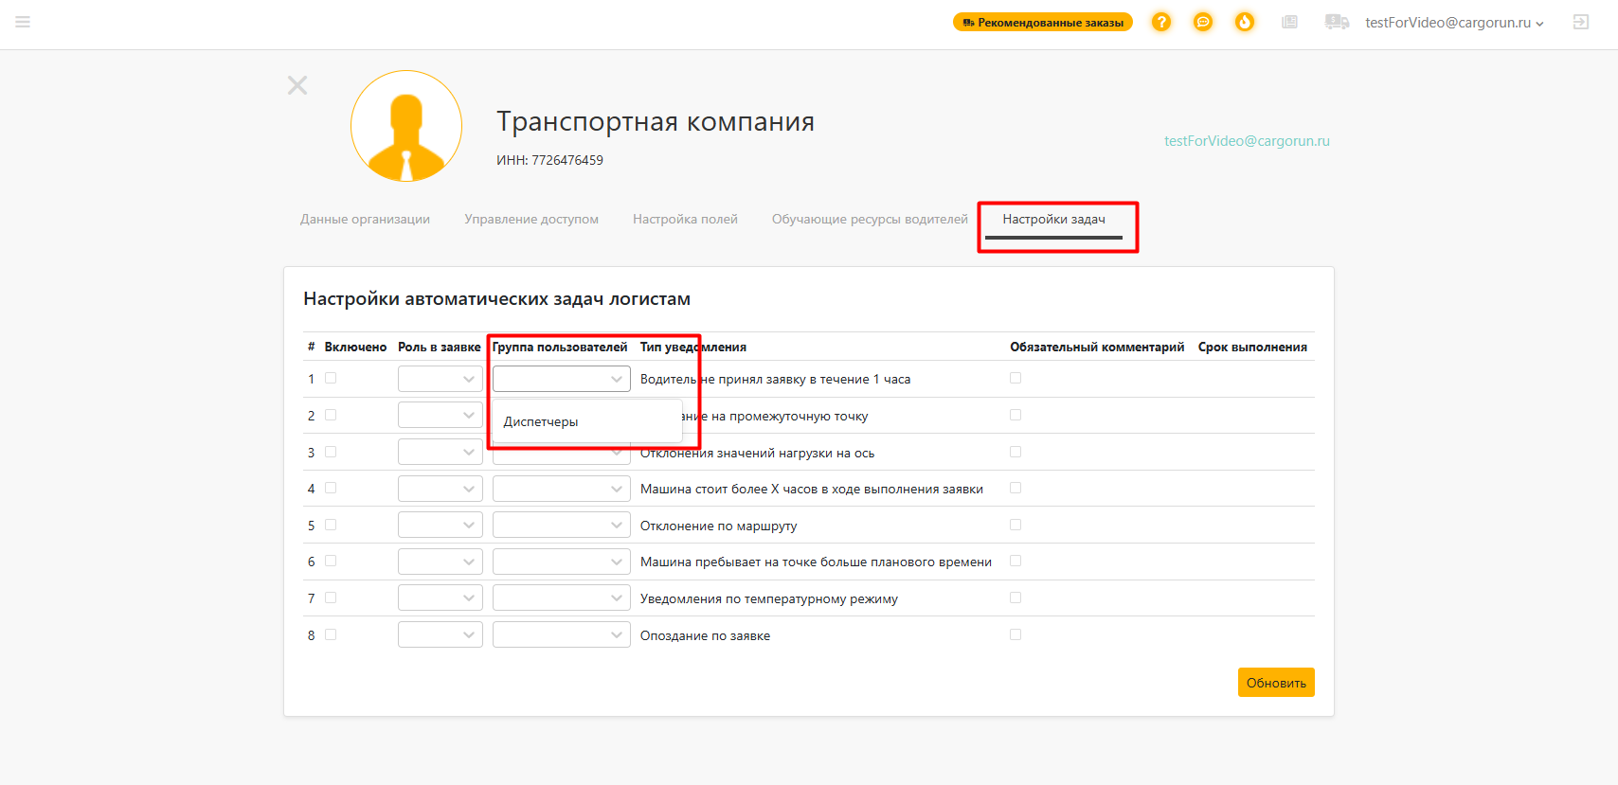Select Диспетчеры from the dropdown list

click(x=541, y=421)
